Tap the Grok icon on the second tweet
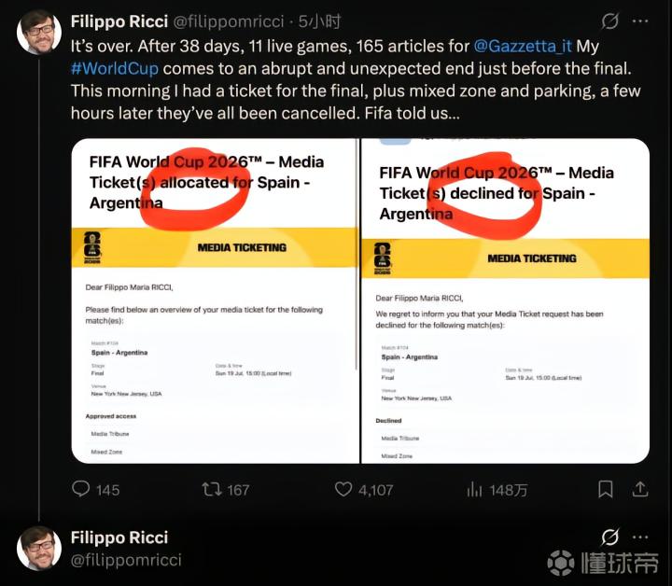 pyautogui.click(x=609, y=537)
